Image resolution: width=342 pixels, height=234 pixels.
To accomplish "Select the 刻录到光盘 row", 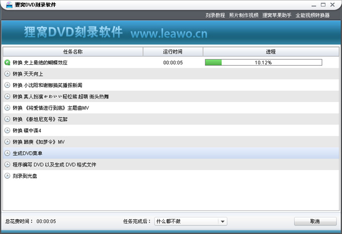I will tap(171, 176).
